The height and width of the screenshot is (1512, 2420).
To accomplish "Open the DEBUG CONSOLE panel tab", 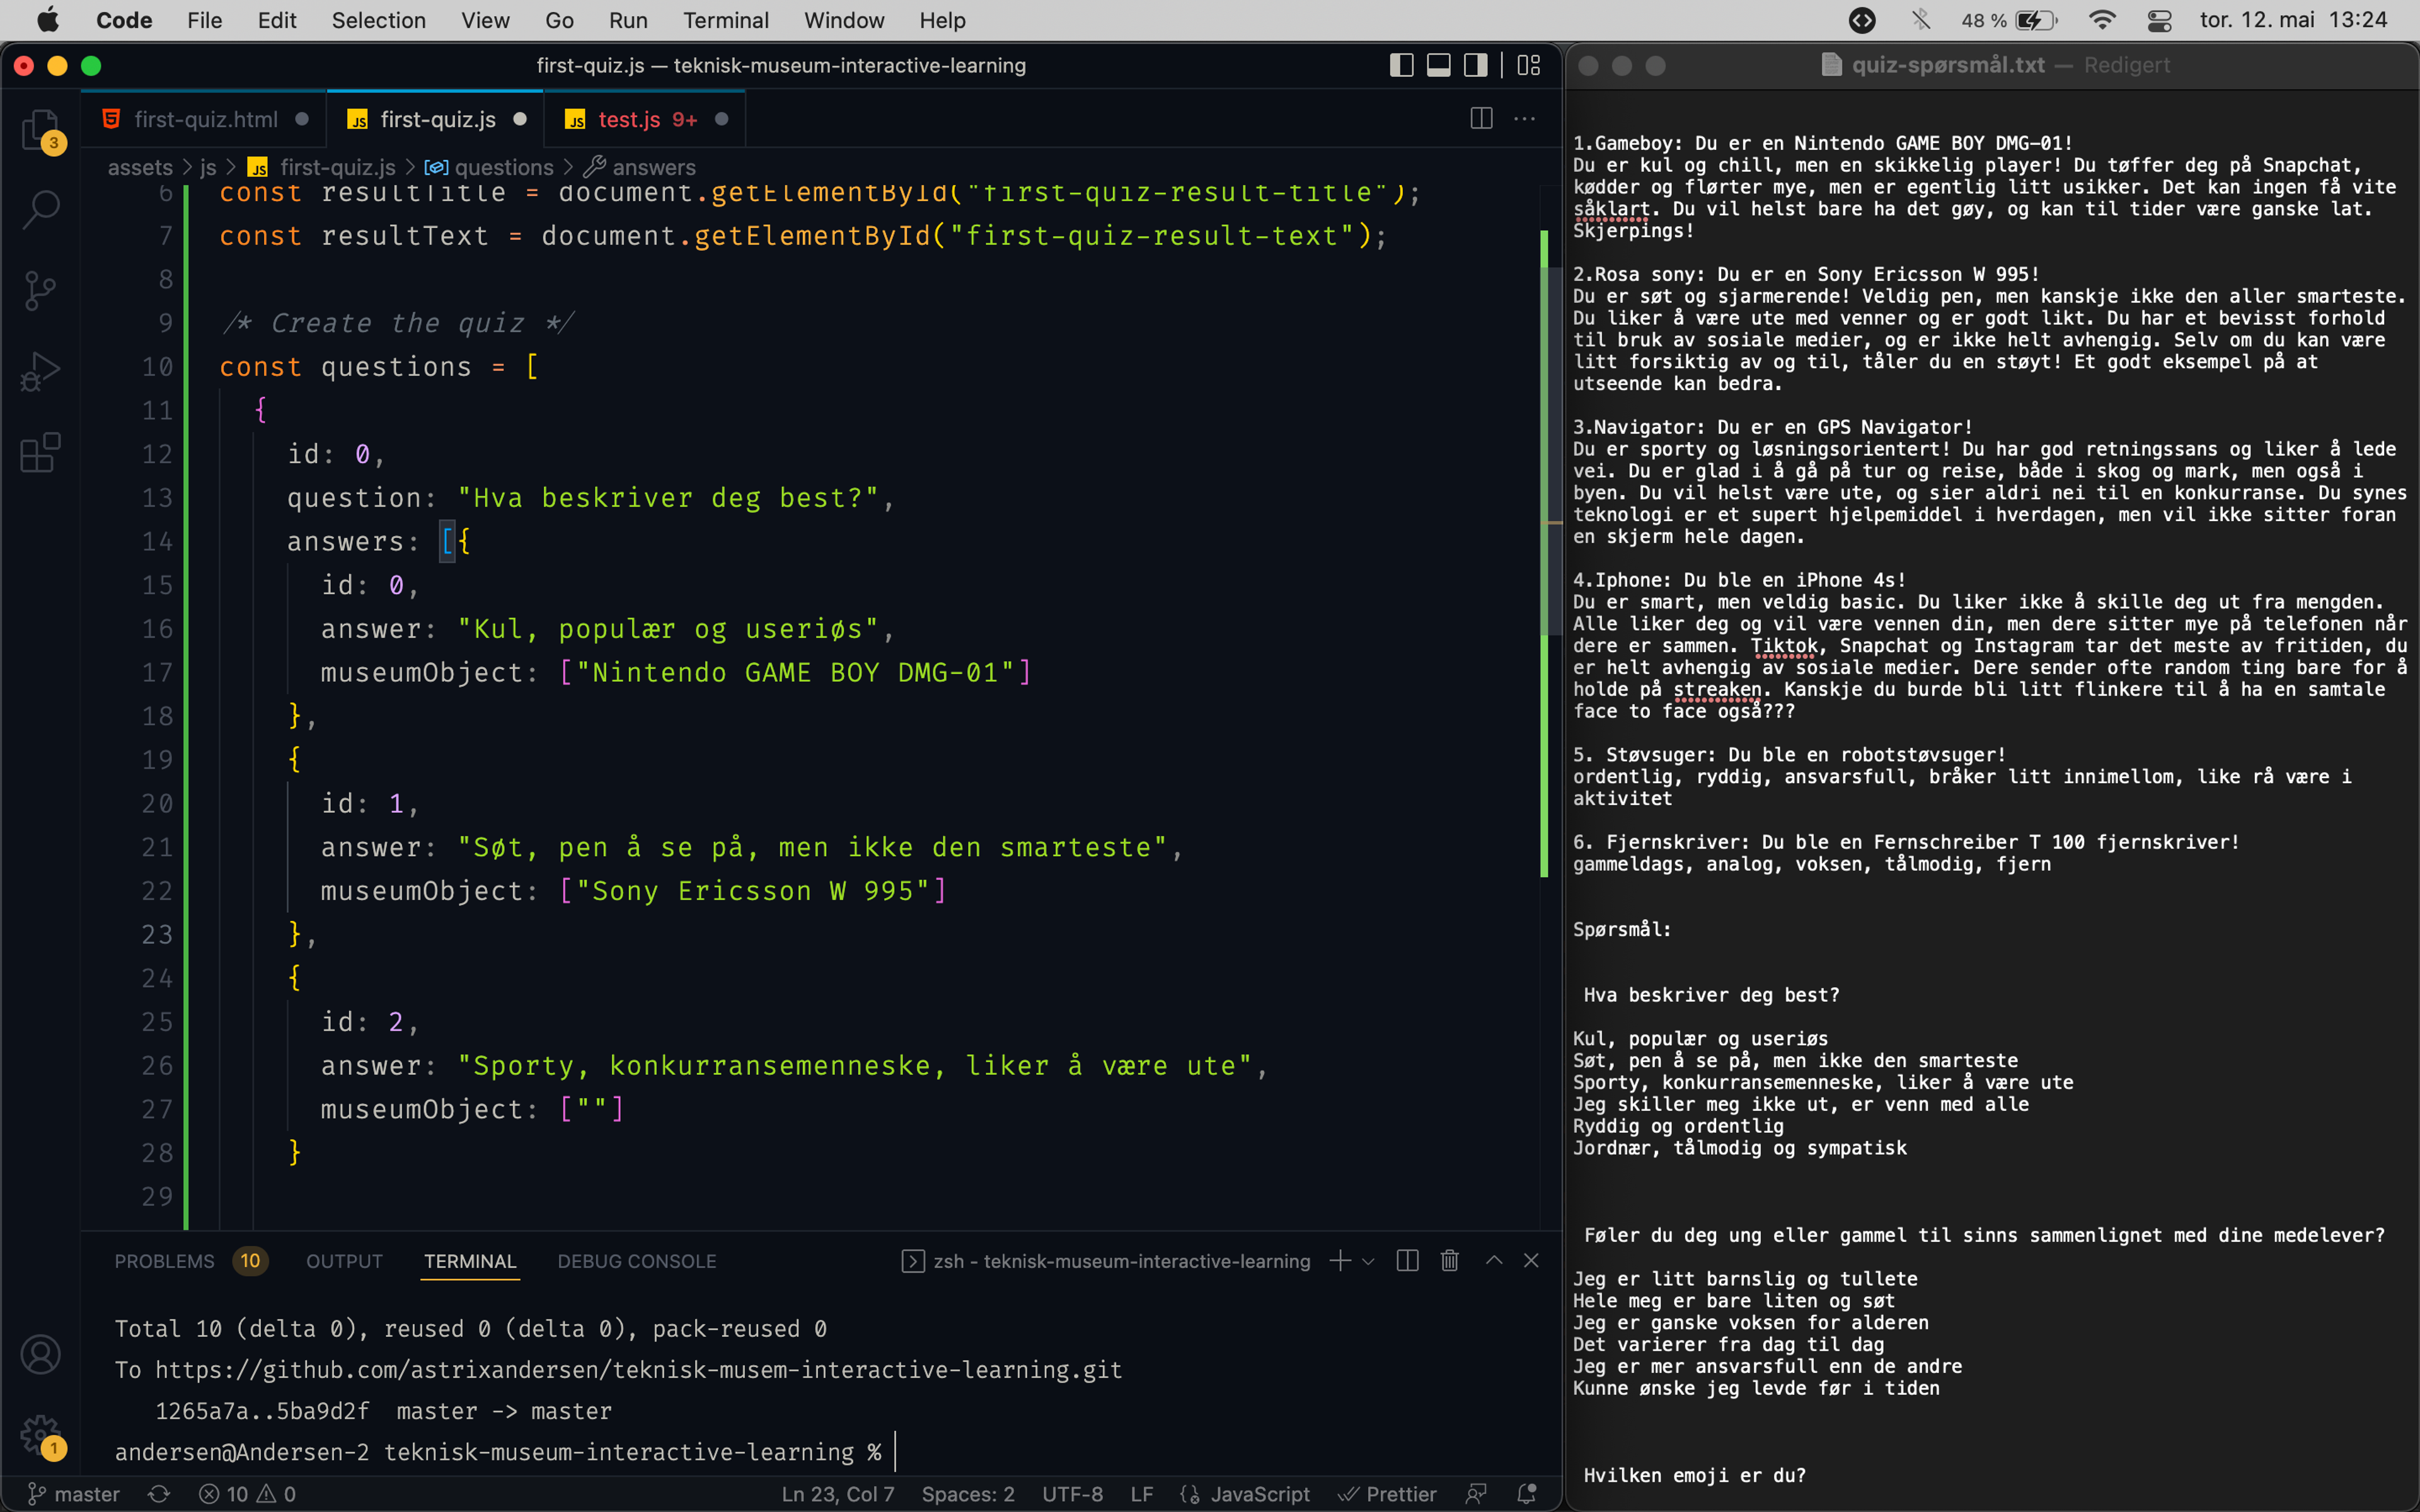I will coord(636,1261).
